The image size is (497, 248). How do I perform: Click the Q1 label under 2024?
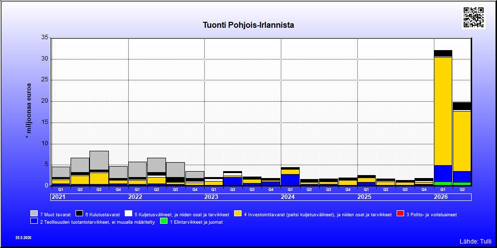pyautogui.click(x=290, y=189)
